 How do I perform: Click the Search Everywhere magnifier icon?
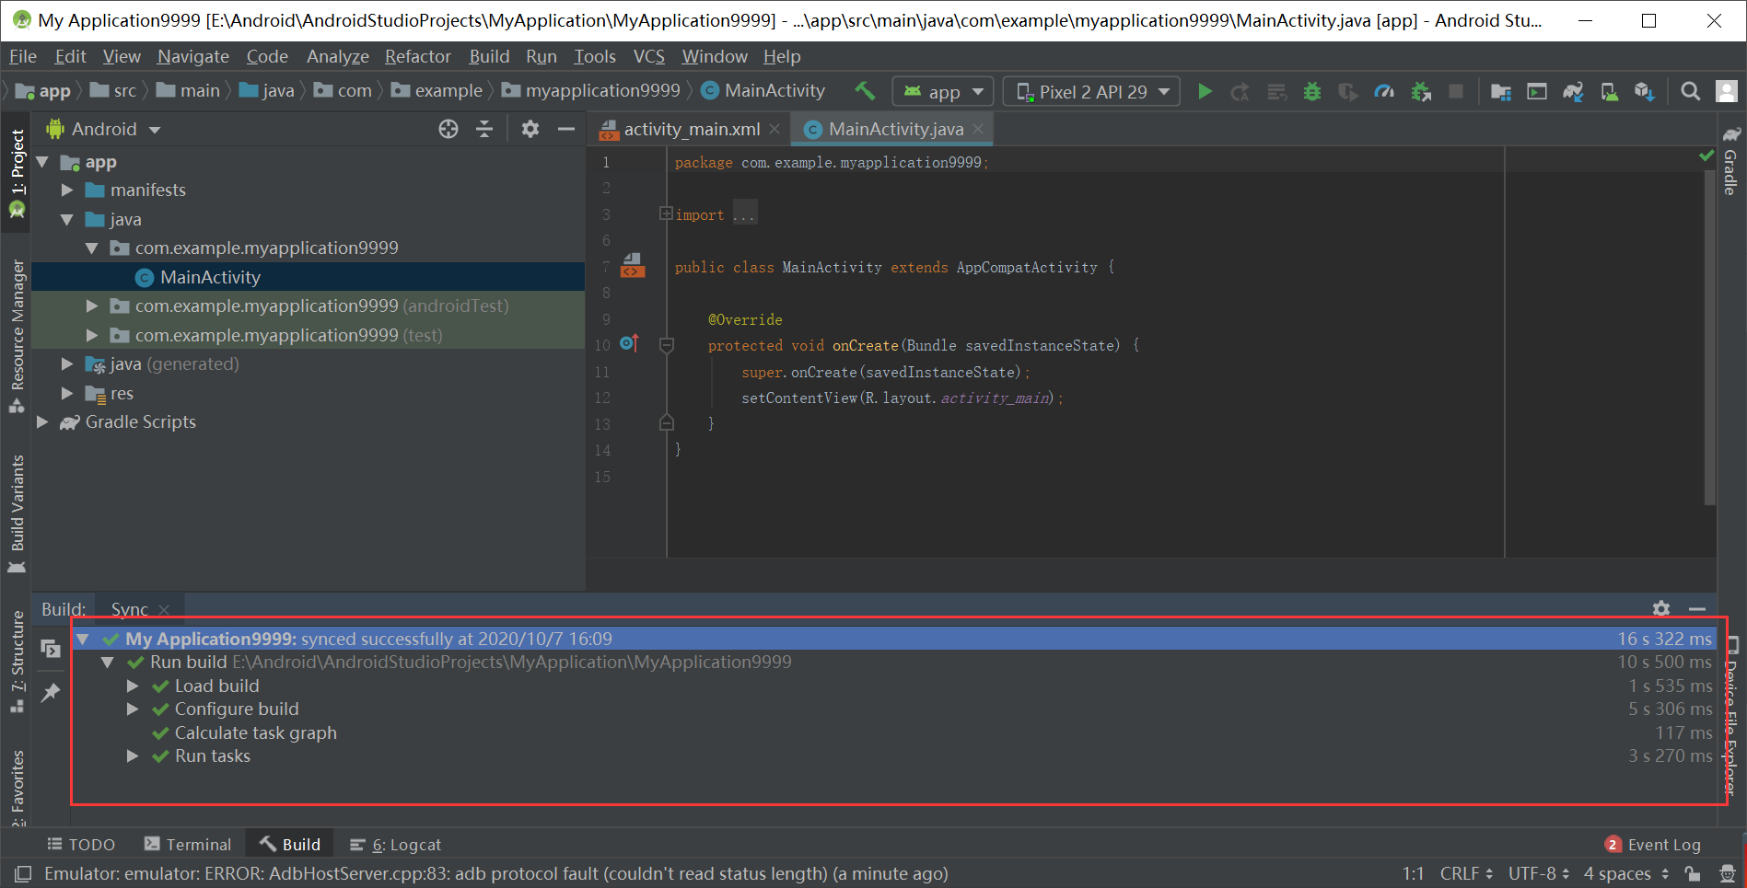(1691, 91)
